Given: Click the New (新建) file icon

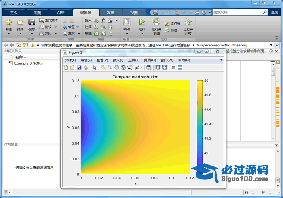Looking at the screenshot, I should click(9, 22).
